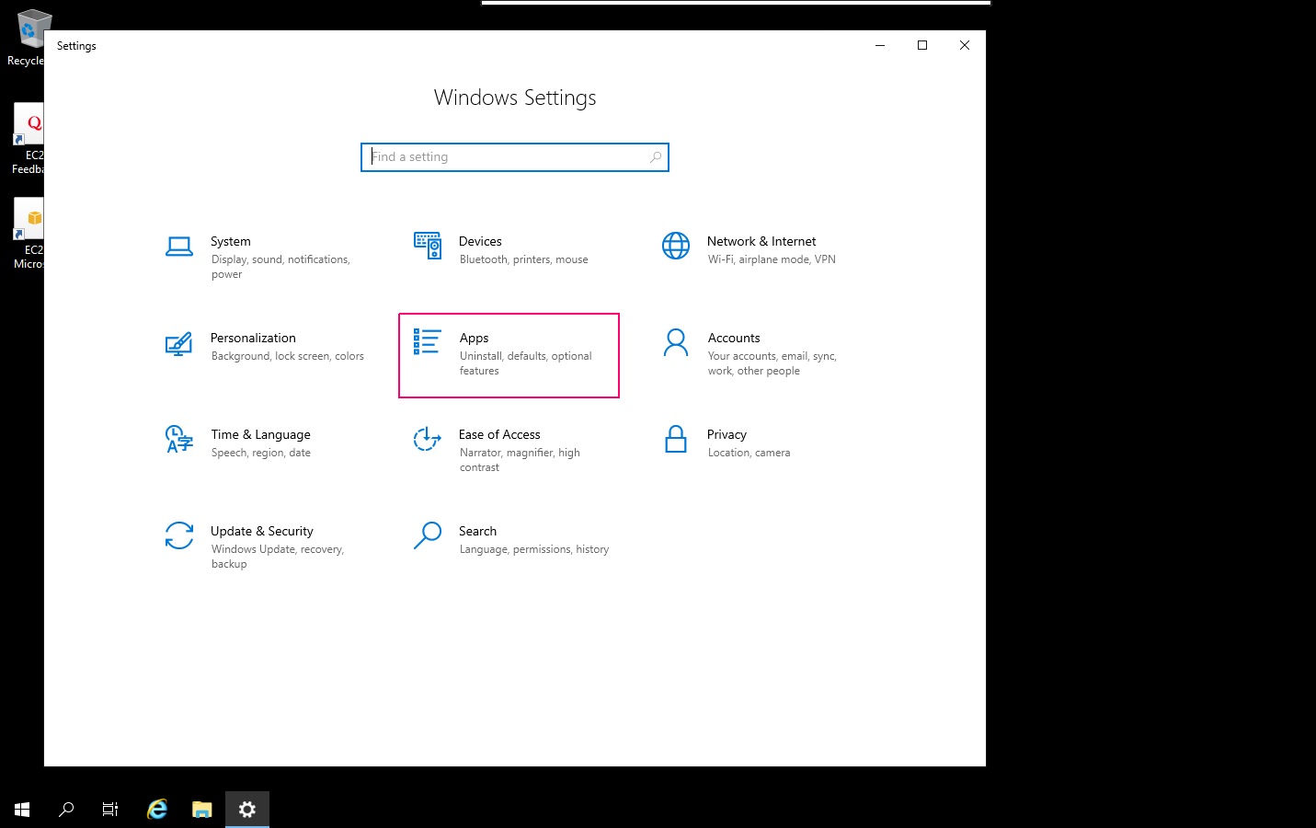Viewport: 1316px width, 828px height.
Task: Open the Personalization category label
Action: point(253,338)
